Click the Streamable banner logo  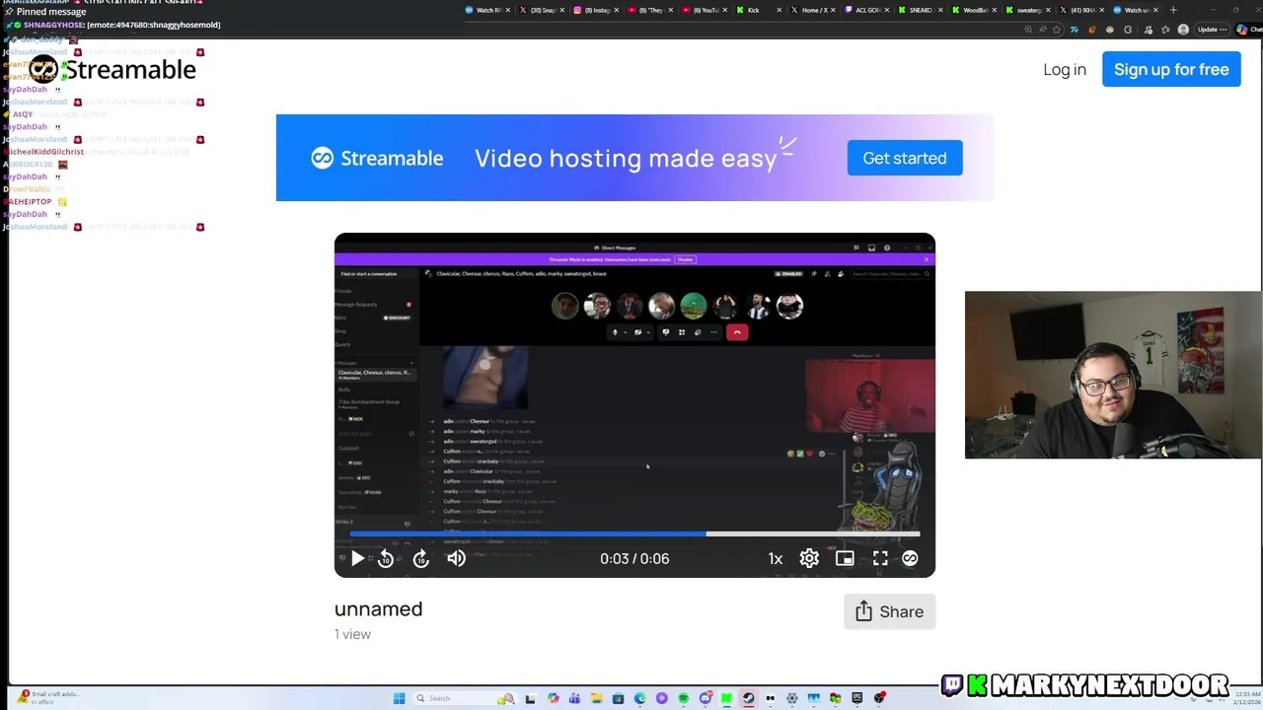tap(377, 158)
